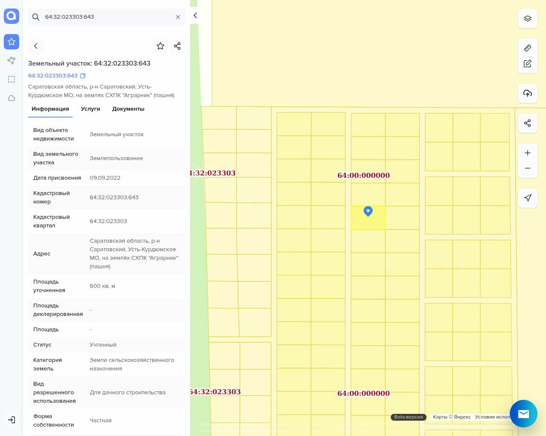The width and height of the screenshot is (546, 436).
Task: Select the ruler measurement tool
Action: 527,48
